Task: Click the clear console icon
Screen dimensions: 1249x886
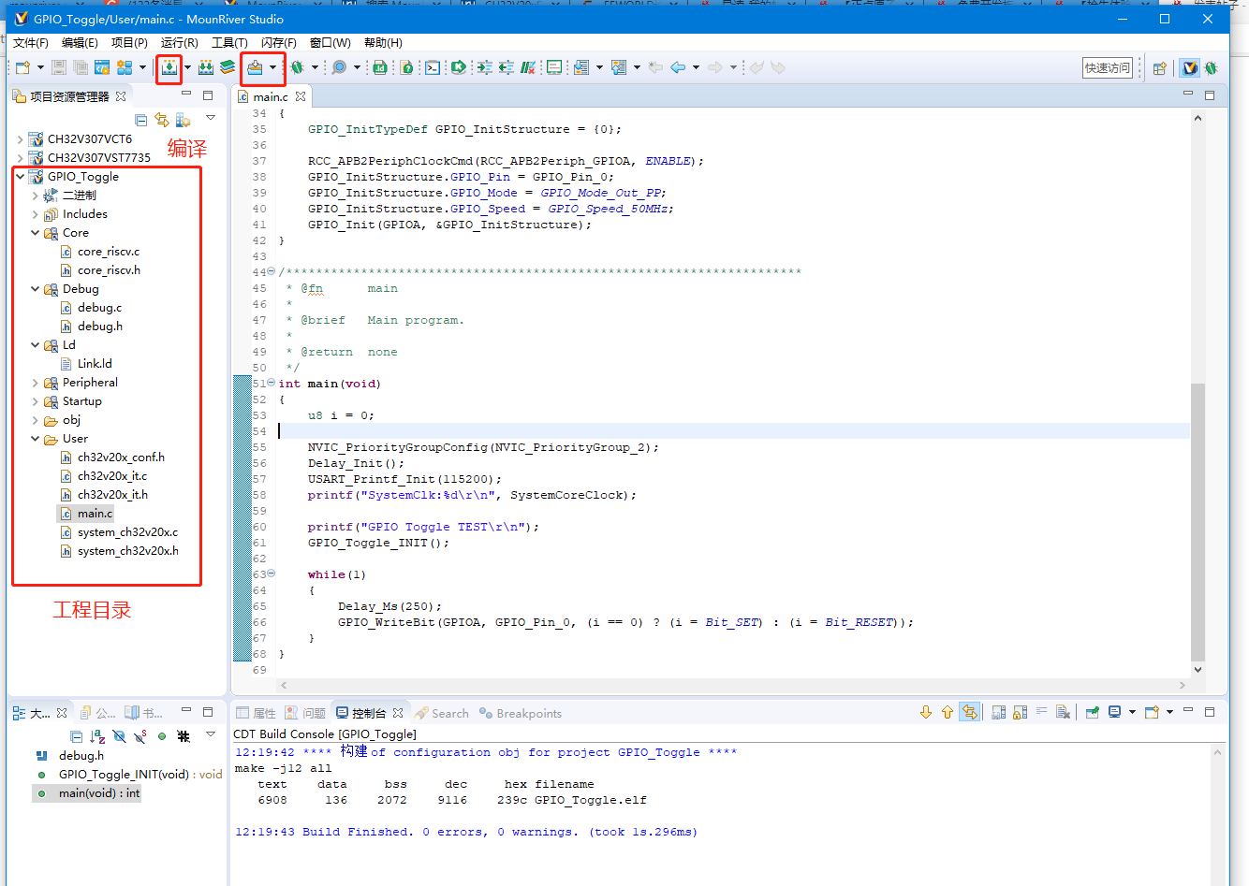Action: click(1063, 713)
